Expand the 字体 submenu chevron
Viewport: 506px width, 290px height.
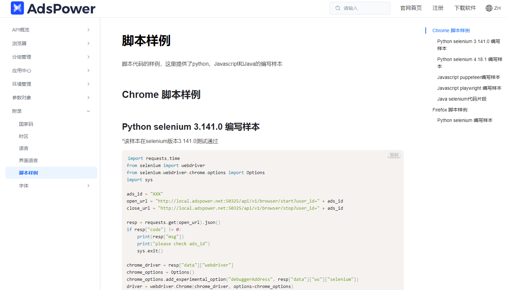tap(88, 186)
